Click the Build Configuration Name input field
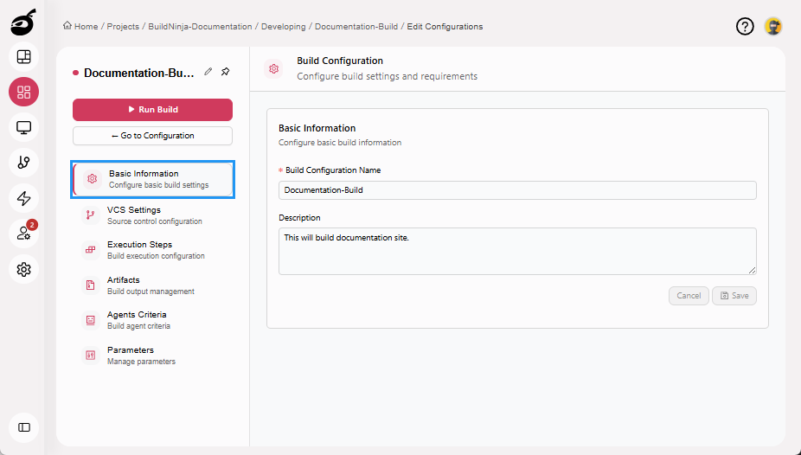 coord(517,190)
